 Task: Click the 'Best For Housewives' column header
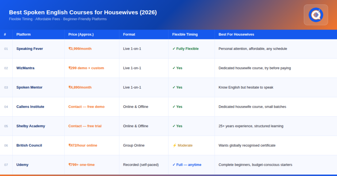(x=236, y=34)
